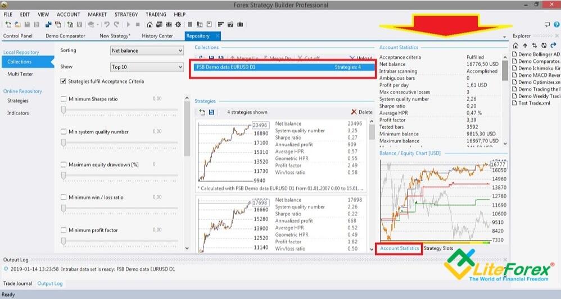Click the Open Strategy folder toolbar icon

pos(17,24)
